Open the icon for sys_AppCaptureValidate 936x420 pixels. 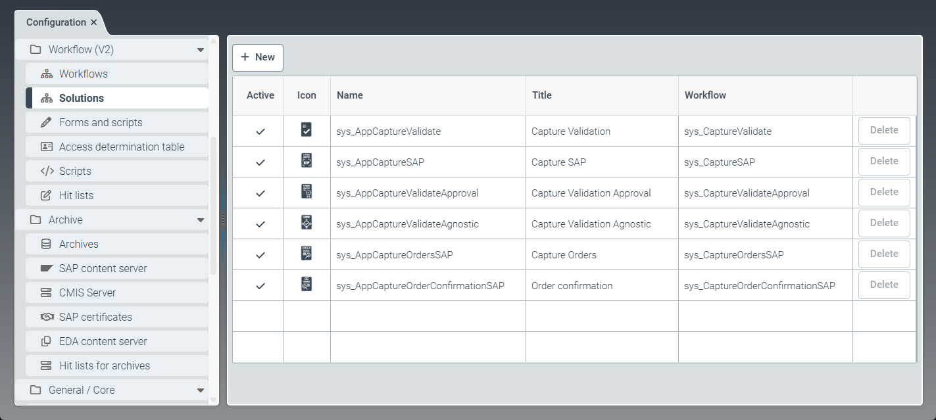tap(307, 130)
